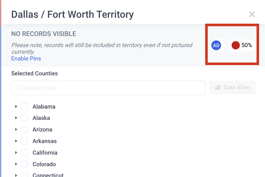Expand the Arizona disclosure triangle
Screen dimensions: 265x177
16,129
